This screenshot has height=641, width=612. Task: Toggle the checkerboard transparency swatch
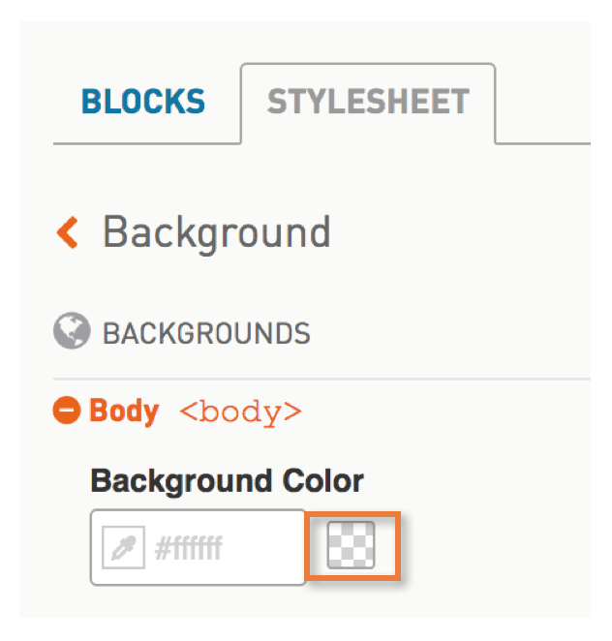[x=352, y=545]
